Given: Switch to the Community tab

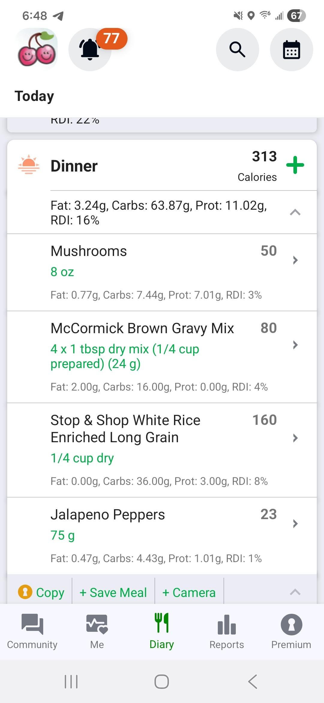Looking at the screenshot, I should point(32,631).
